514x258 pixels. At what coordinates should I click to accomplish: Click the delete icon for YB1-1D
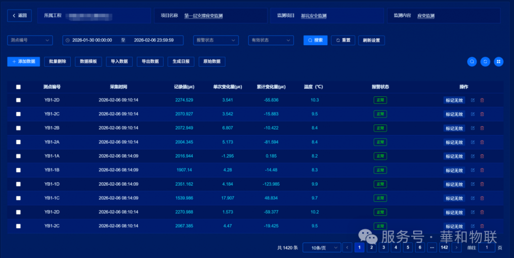[482, 184]
